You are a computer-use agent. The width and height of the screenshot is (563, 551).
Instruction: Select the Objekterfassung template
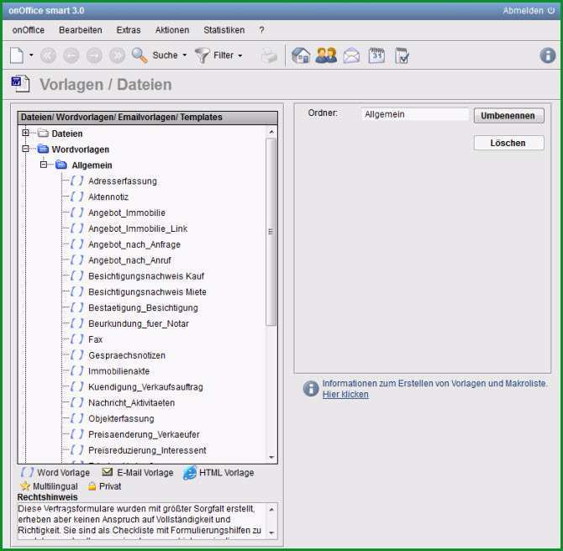pos(121,418)
